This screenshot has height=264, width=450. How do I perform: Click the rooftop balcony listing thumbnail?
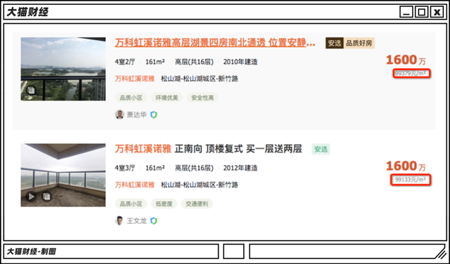(x=63, y=175)
